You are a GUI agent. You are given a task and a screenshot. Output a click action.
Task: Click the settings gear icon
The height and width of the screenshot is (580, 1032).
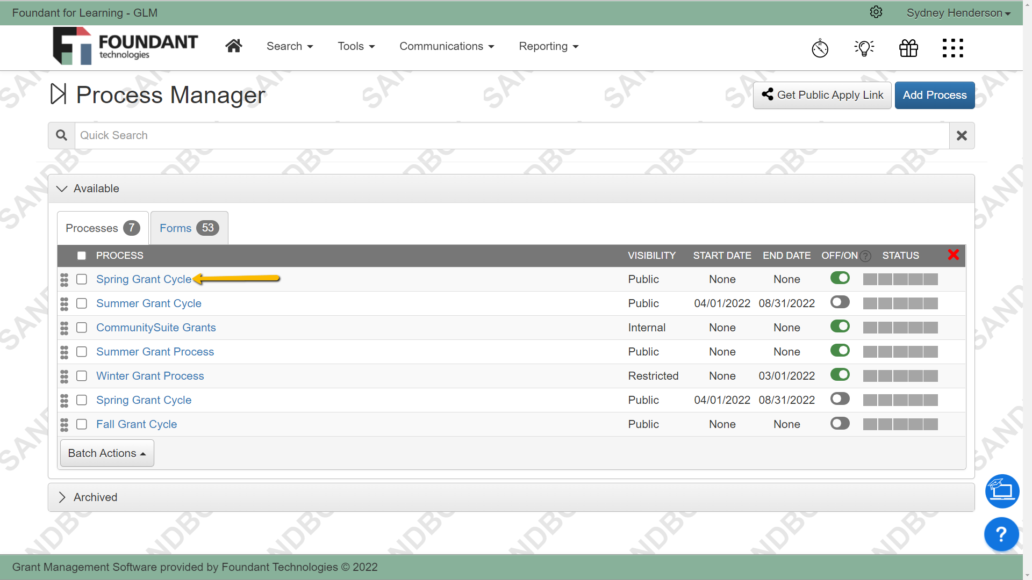point(876,12)
